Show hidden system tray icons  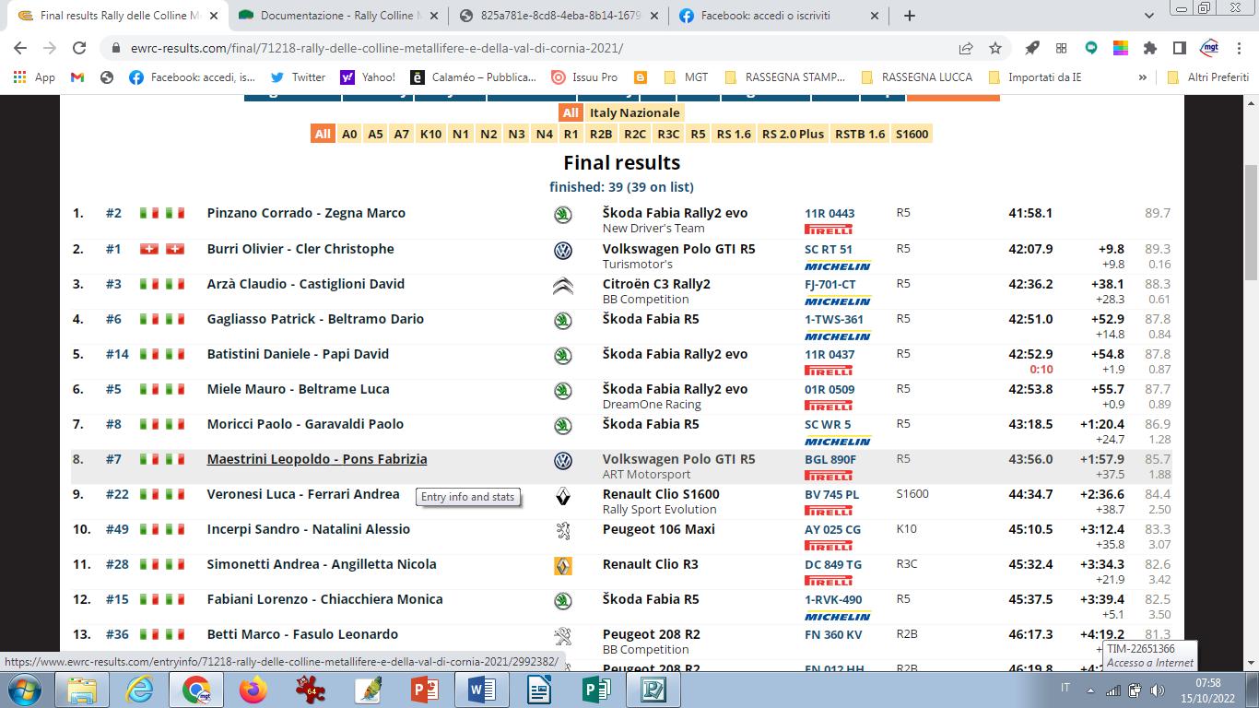1089,690
